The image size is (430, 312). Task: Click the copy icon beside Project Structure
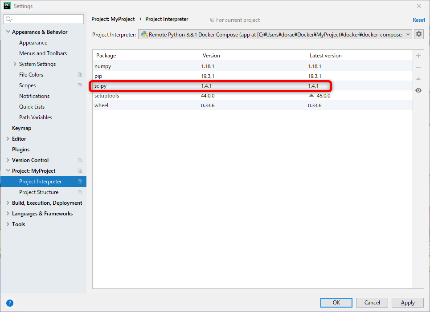point(80,192)
